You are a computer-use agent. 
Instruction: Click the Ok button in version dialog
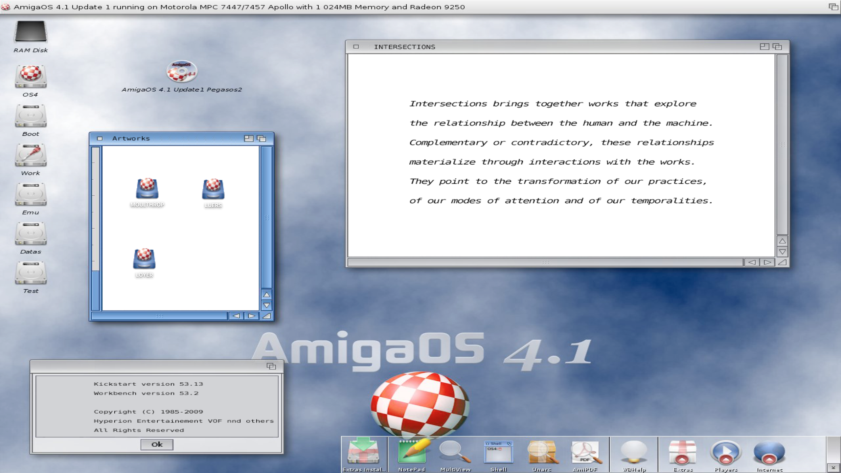157,444
